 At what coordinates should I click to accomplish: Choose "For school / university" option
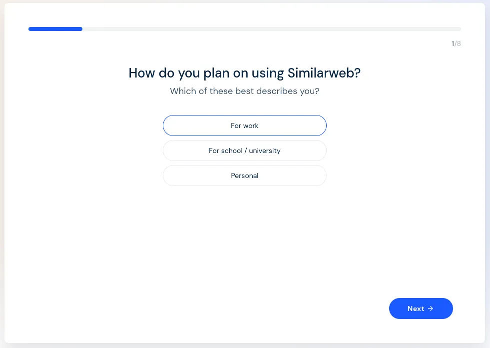(245, 150)
